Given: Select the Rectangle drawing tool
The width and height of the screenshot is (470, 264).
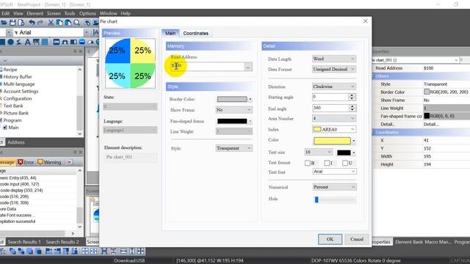Looking at the screenshot, I should coord(2,42).
